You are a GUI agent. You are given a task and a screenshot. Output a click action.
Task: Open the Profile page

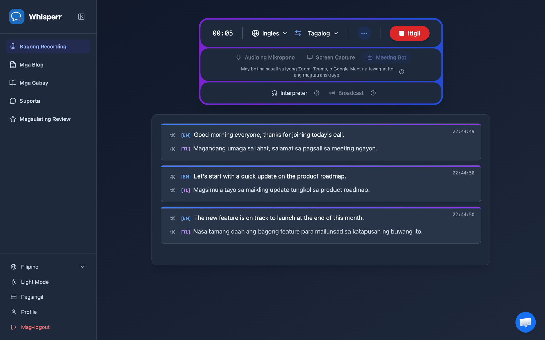[x=48, y=312]
